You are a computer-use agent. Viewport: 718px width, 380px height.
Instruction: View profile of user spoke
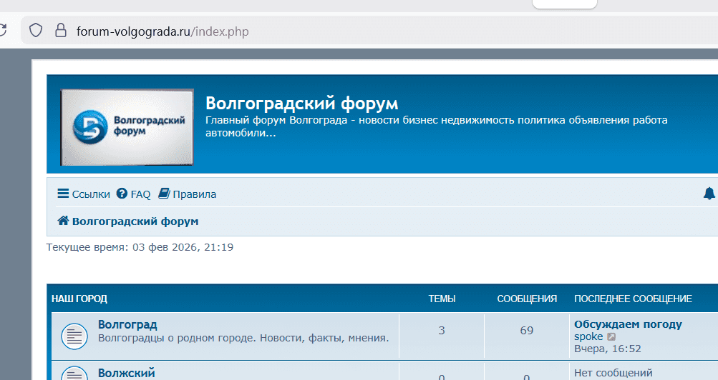pyautogui.click(x=588, y=336)
